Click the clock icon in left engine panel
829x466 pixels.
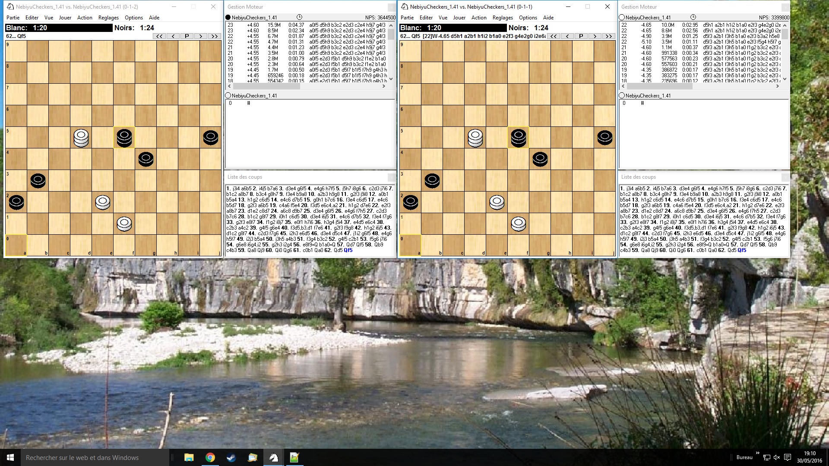coord(299,17)
